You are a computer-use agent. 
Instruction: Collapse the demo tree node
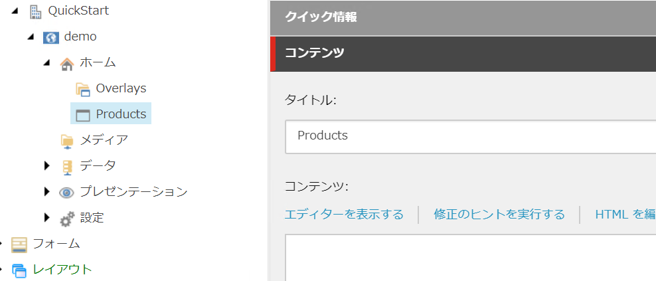tap(31, 38)
